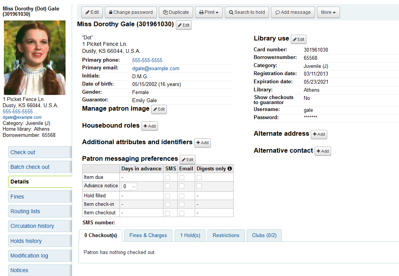Add a Housebound role with plus button
Image resolution: width=399 pixels, height=276 pixels.
coord(149,126)
